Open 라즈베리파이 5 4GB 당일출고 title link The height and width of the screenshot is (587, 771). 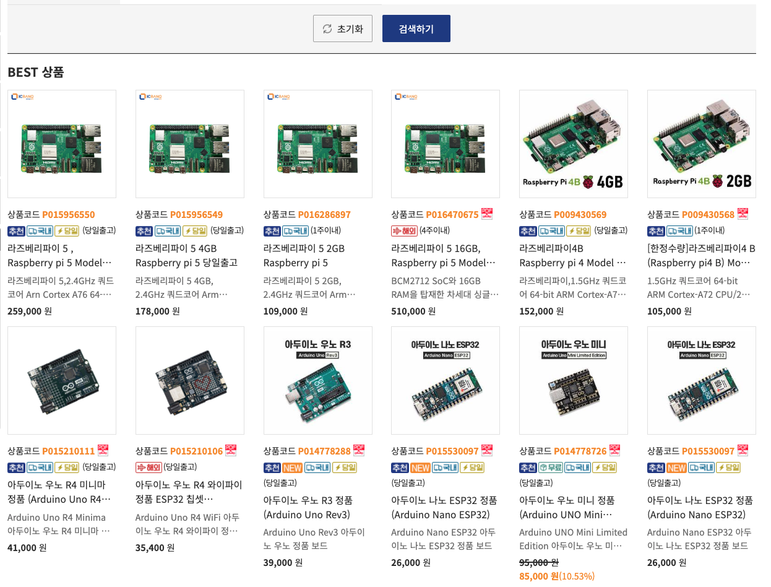click(x=186, y=255)
